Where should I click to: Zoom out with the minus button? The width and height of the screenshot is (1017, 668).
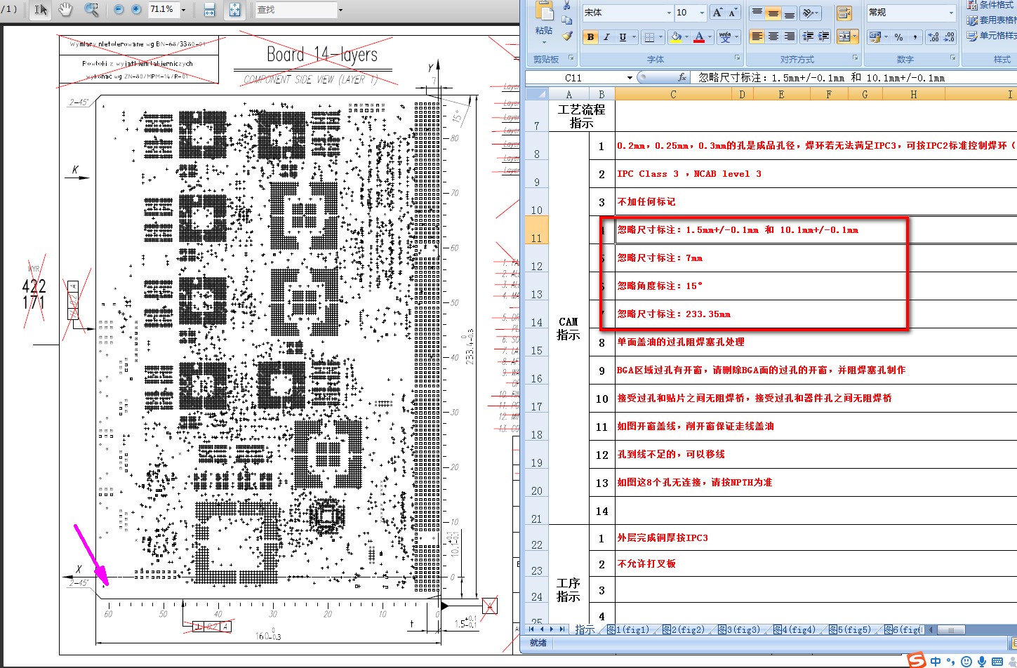pos(118,10)
